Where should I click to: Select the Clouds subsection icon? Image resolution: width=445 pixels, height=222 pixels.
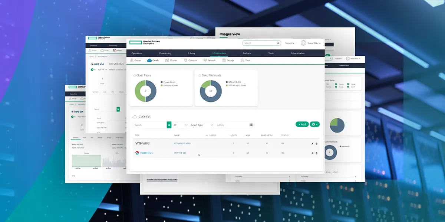coord(149,60)
